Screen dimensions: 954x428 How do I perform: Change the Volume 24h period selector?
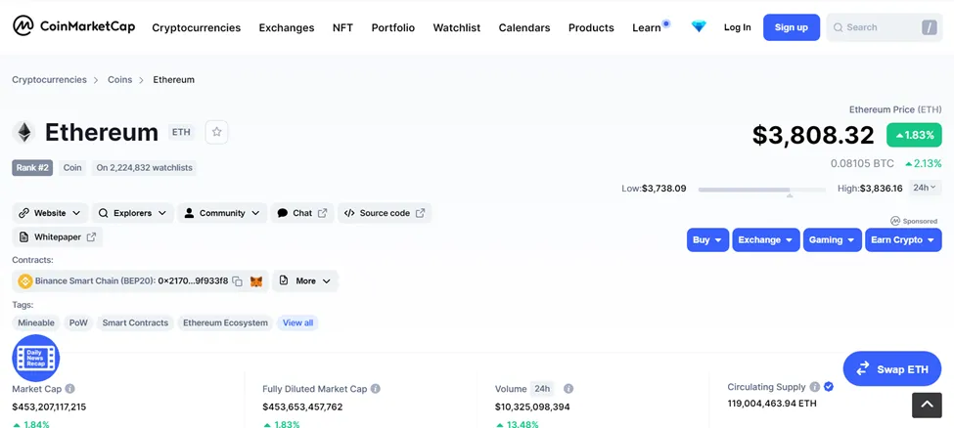(x=542, y=389)
